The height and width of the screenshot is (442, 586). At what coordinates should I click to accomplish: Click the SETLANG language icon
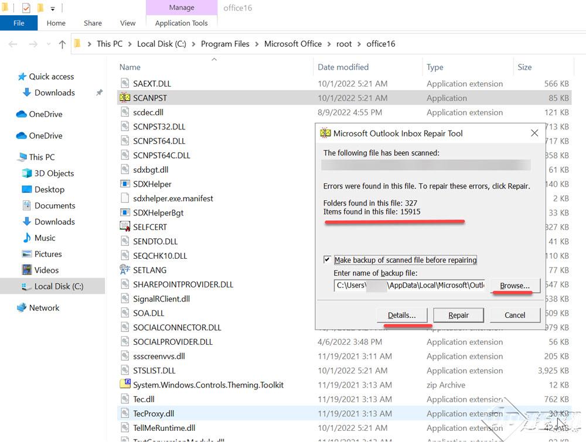click(x=125, y=269)
